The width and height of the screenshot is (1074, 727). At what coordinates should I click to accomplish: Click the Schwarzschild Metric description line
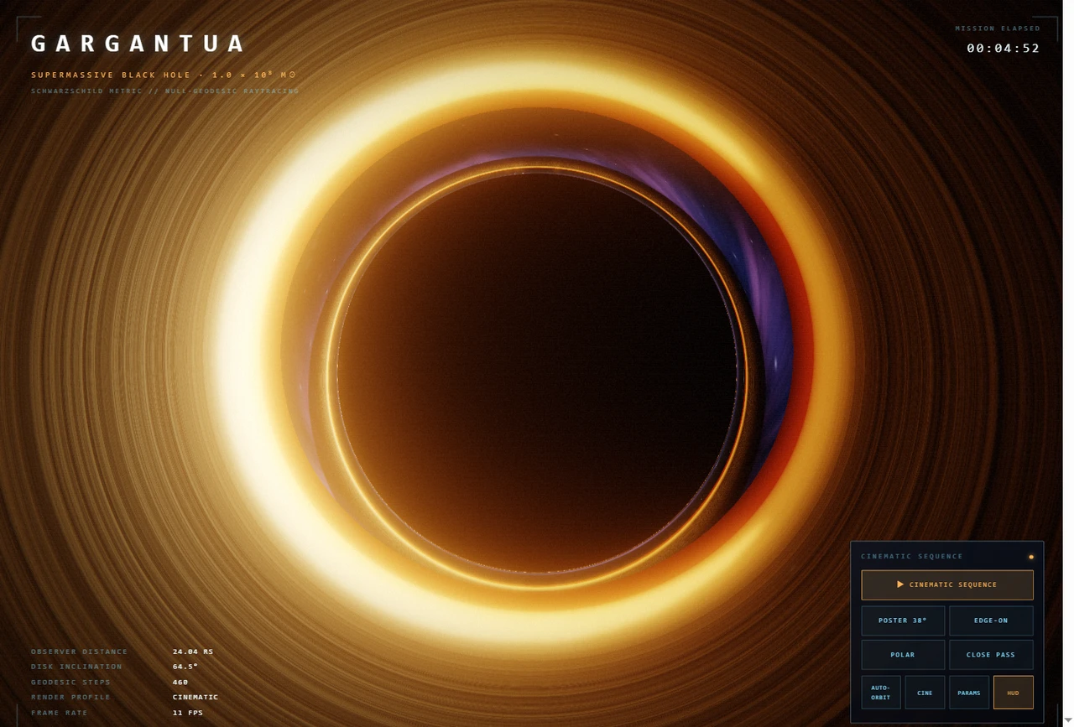click(165, 91)
